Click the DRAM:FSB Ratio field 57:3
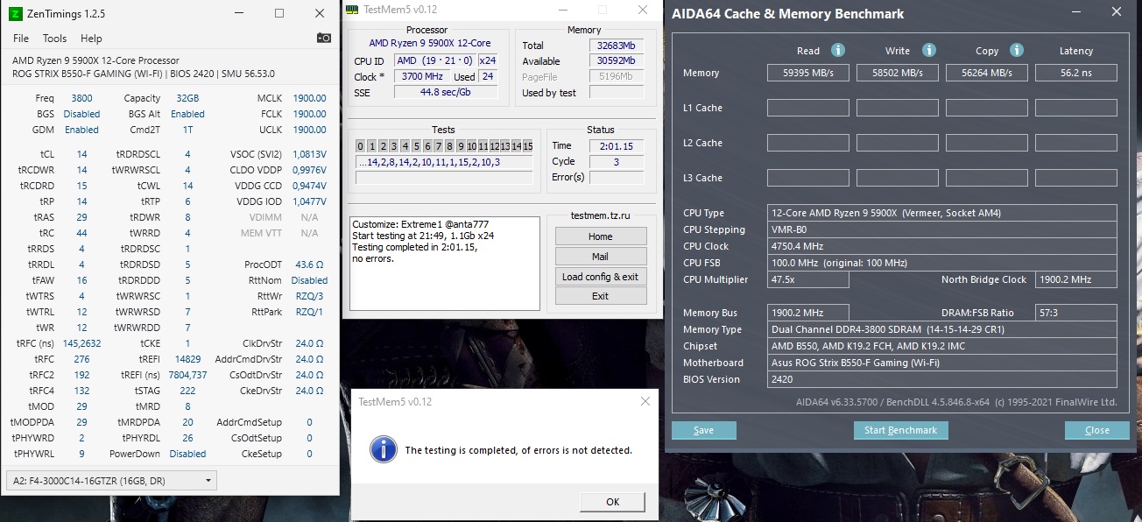The image size is (1142, 522). (1076, 313)
